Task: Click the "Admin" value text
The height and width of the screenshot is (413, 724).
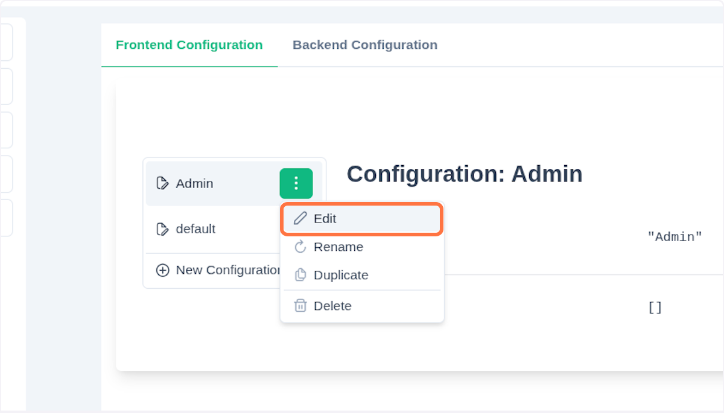Action: 675,237
